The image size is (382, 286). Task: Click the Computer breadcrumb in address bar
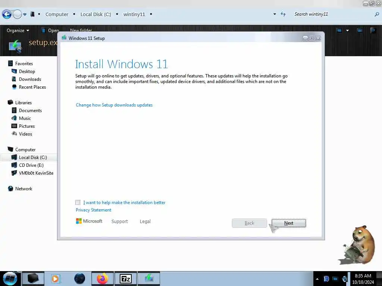pos(57,15)
